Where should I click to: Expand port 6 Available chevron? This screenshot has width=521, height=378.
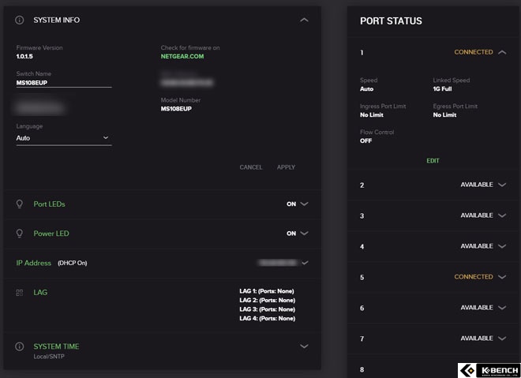[502, 308]
